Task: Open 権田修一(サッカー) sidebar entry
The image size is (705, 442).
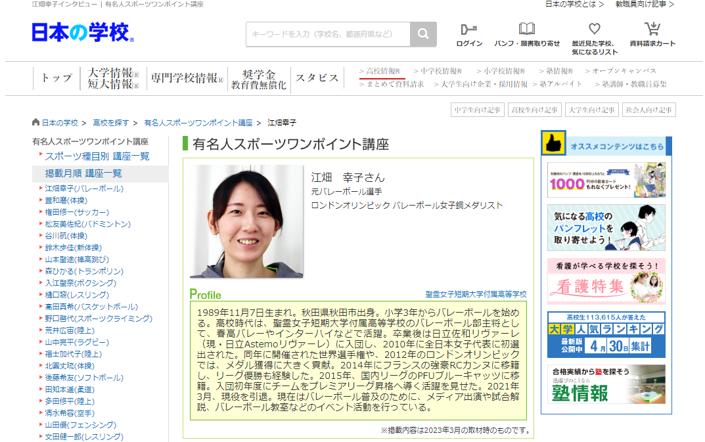Action: (x=77, y=212)
